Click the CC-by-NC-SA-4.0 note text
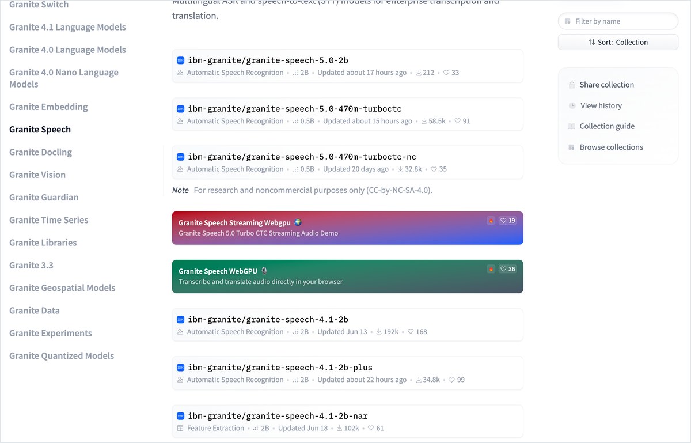 click(313, 190)
